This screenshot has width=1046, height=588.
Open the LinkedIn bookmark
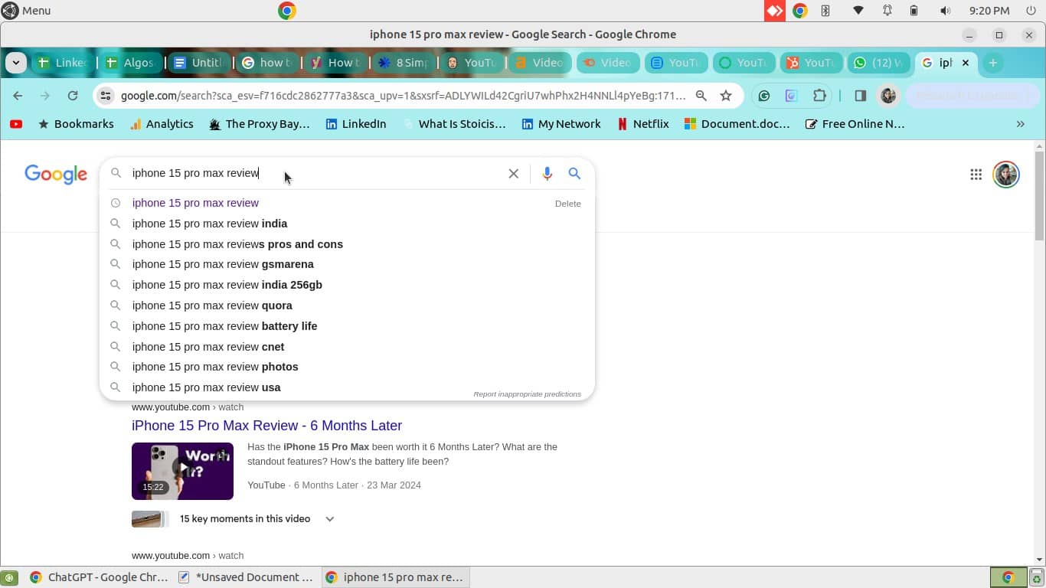(x=356, y=124)
